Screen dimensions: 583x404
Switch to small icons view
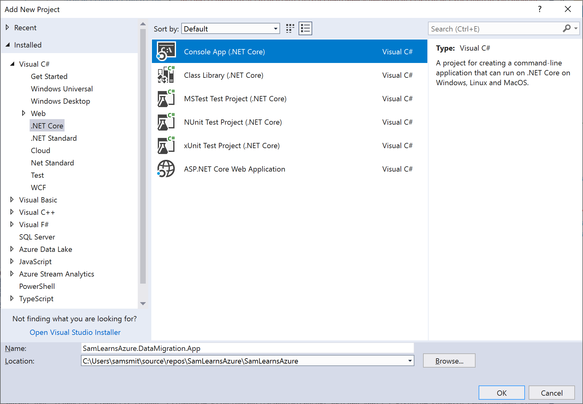coord(290,29)
